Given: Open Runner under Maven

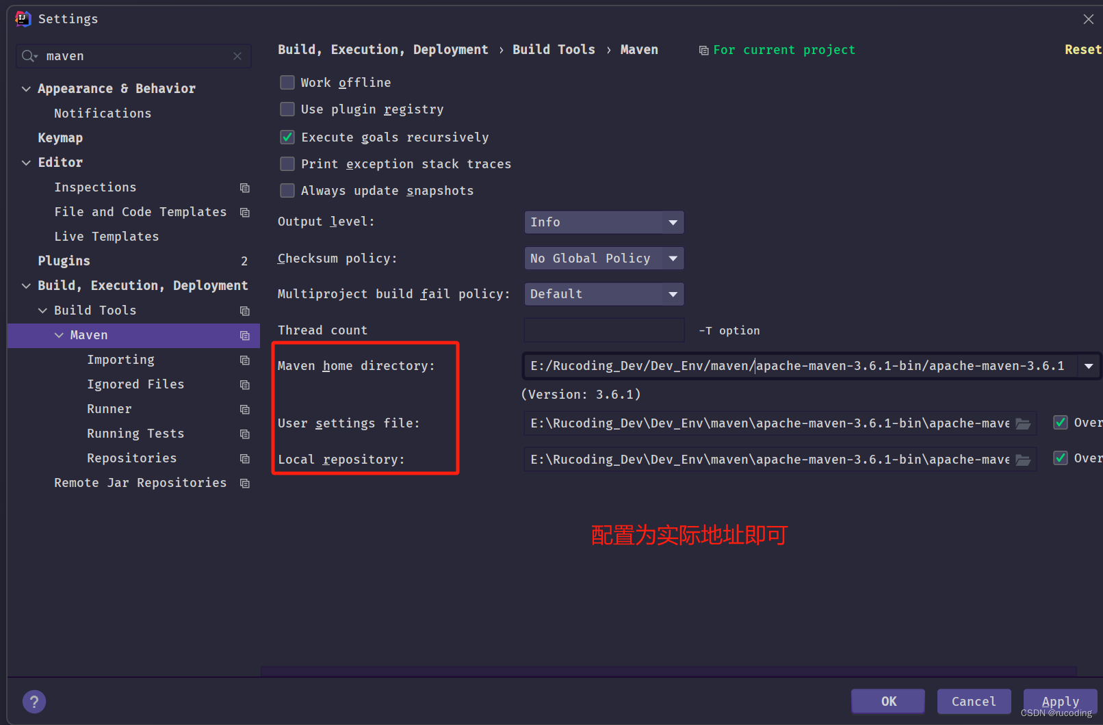Looking at the screenshot, I should (109, 409).
